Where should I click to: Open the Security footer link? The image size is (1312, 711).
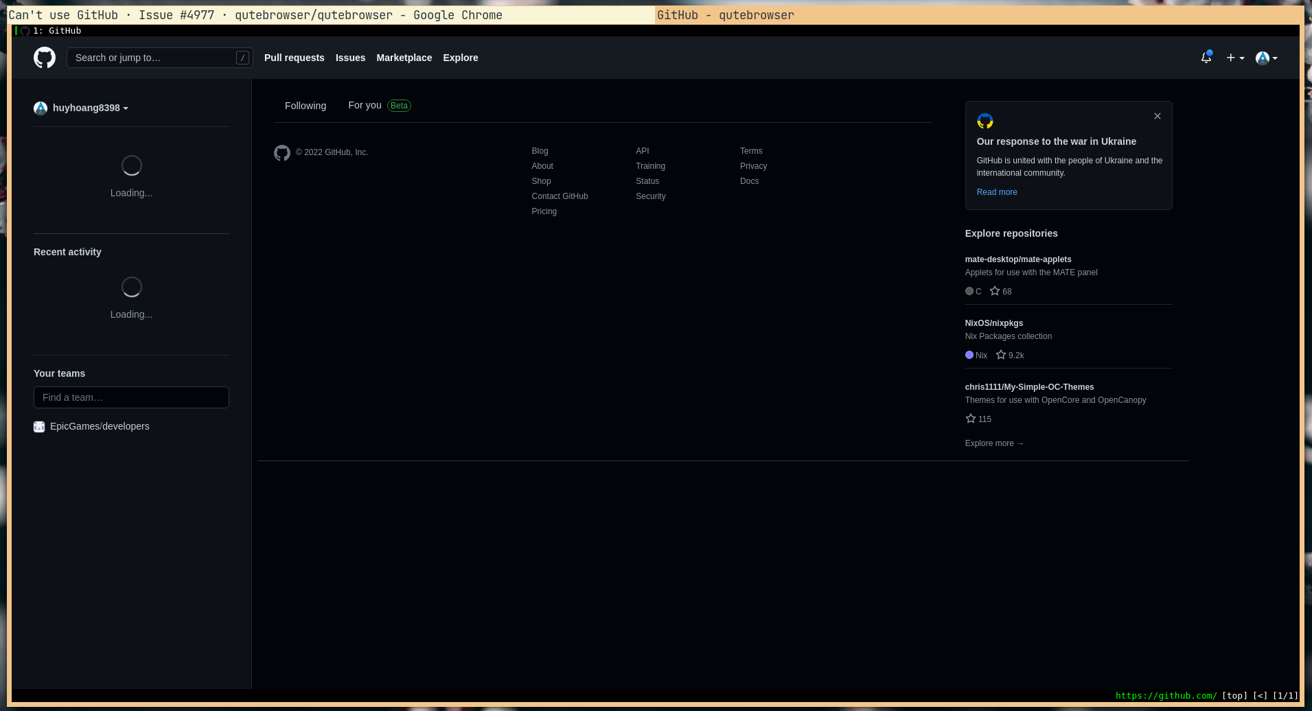[651, 196]
